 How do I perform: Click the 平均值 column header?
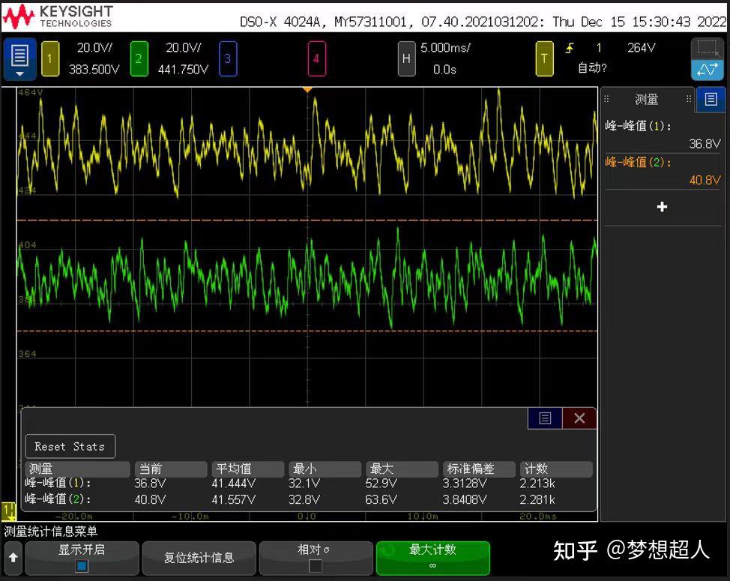coord(247,469)
